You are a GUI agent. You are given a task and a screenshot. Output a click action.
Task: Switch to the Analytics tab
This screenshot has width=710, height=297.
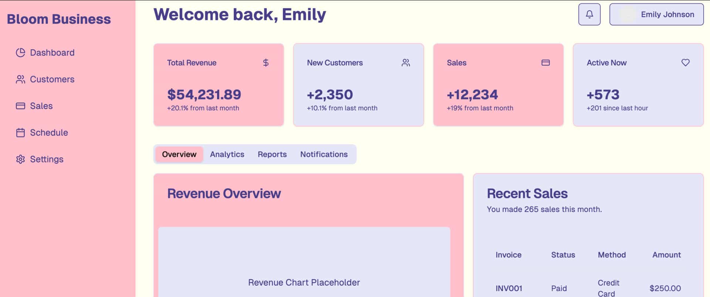(227, 154)
